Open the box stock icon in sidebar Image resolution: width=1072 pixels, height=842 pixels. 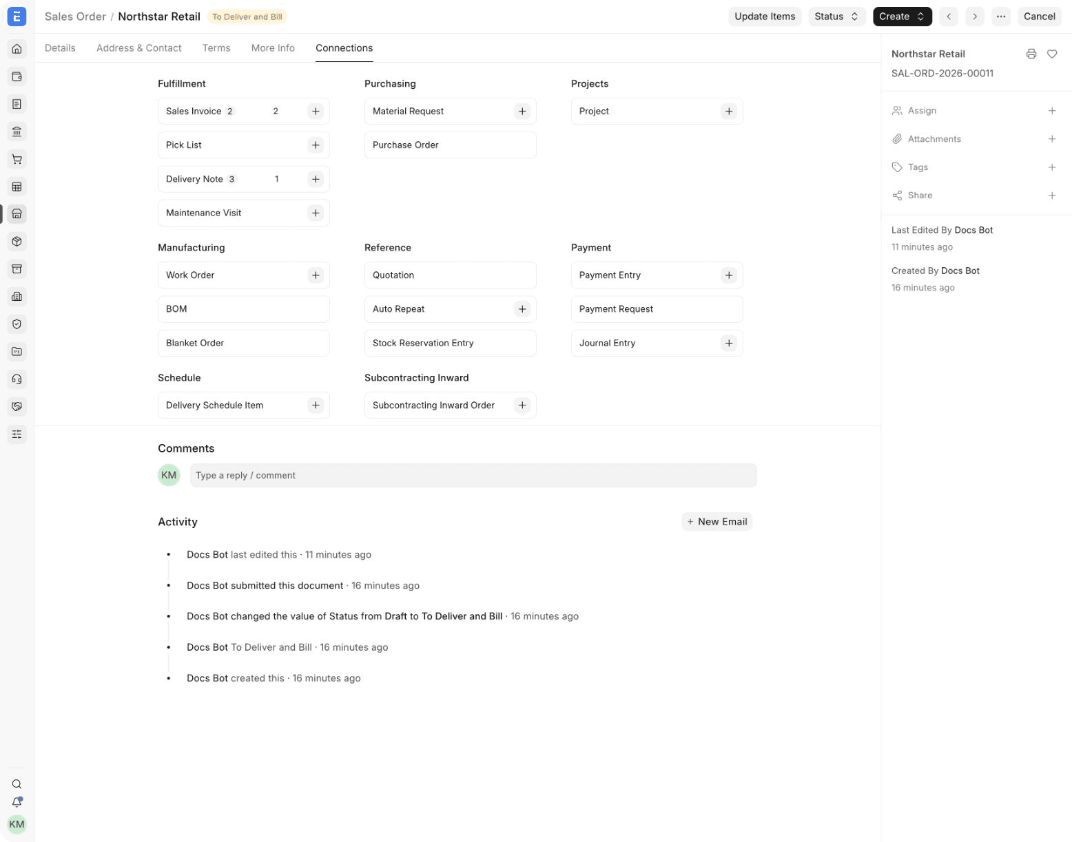point(17,242)
